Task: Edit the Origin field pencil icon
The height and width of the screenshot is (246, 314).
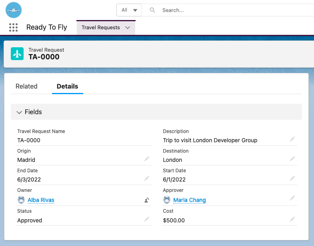Action: [x=146, y=159]
